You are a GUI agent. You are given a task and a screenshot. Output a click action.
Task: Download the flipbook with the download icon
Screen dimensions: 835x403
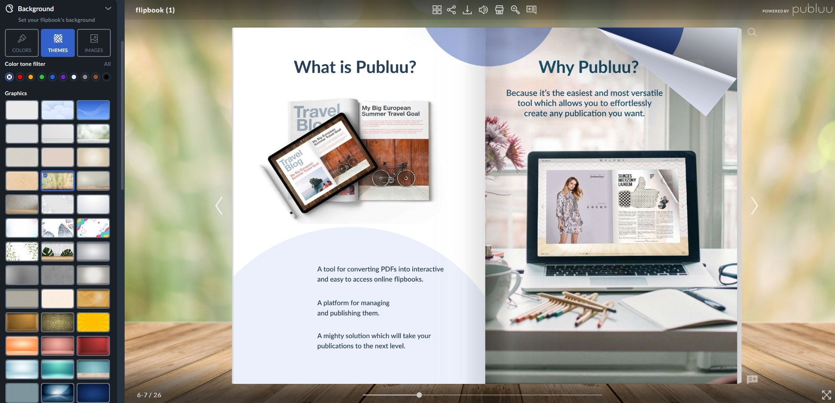pos(467,10)
